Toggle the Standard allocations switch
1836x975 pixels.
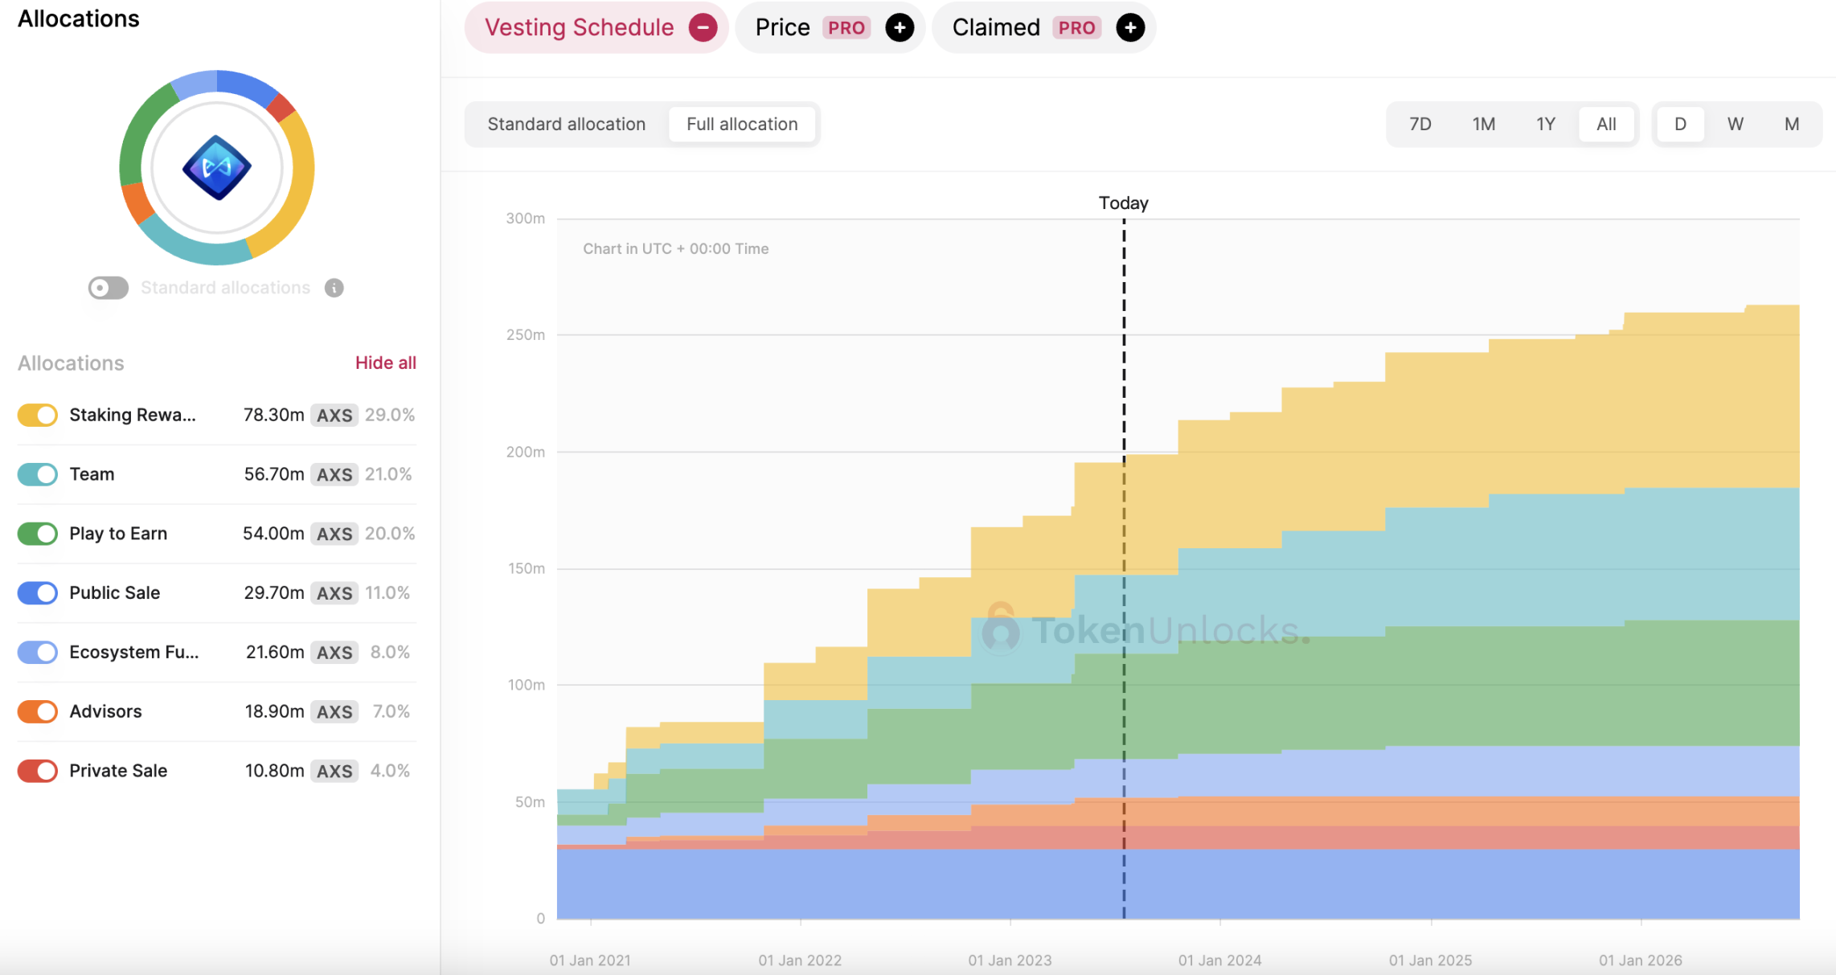pos(107,286)
